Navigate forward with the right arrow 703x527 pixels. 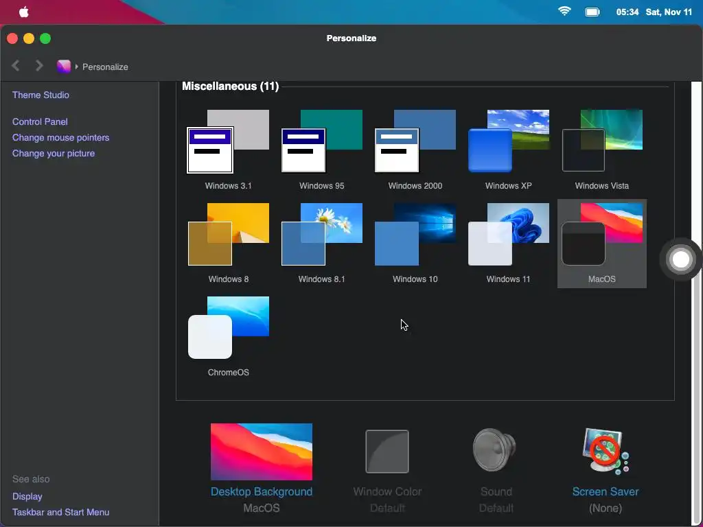tap(39, 66)
